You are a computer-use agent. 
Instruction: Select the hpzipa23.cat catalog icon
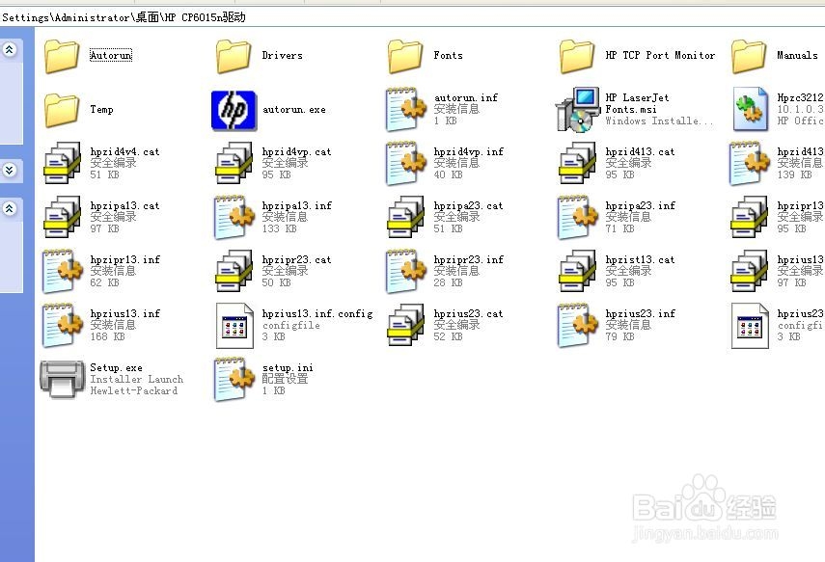[405, 217]
